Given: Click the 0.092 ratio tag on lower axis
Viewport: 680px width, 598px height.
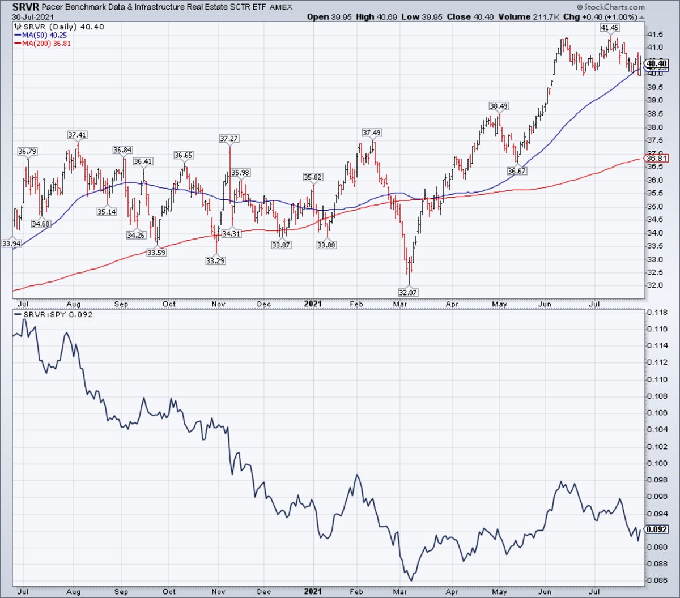Looking at the screenshot, I should [x=657, y=529].
